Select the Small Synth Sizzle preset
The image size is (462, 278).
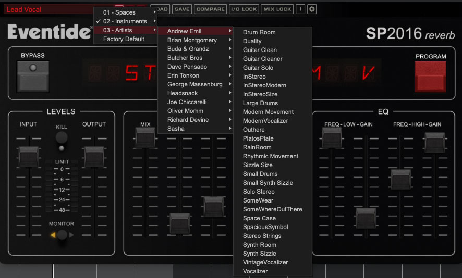click(x=273, y=183)
